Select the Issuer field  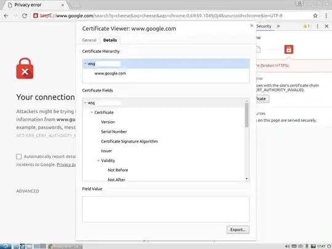[106, 151]
